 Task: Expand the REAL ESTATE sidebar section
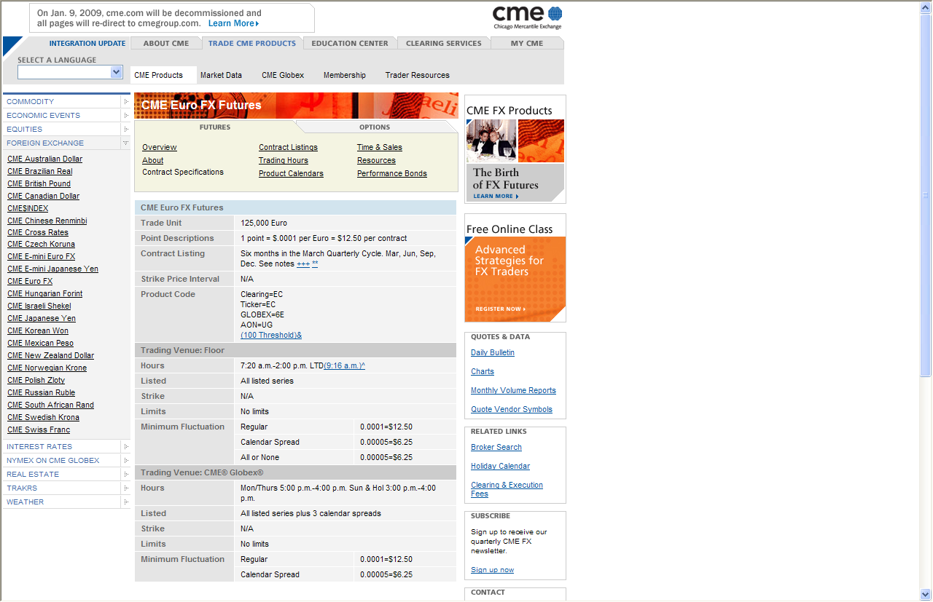click(125, 475)
